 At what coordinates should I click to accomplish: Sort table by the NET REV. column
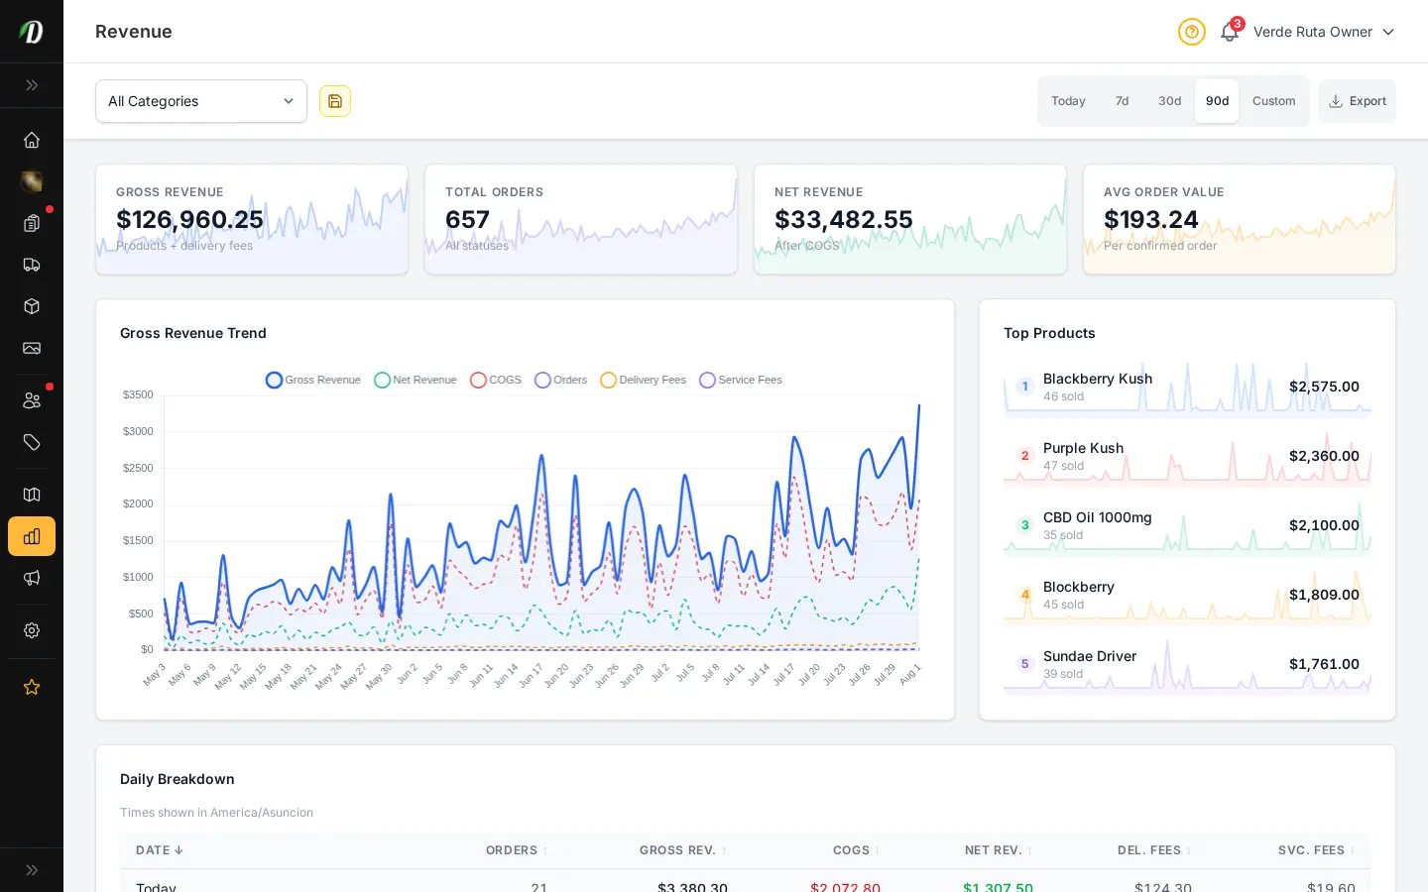(x=999, y=850)
